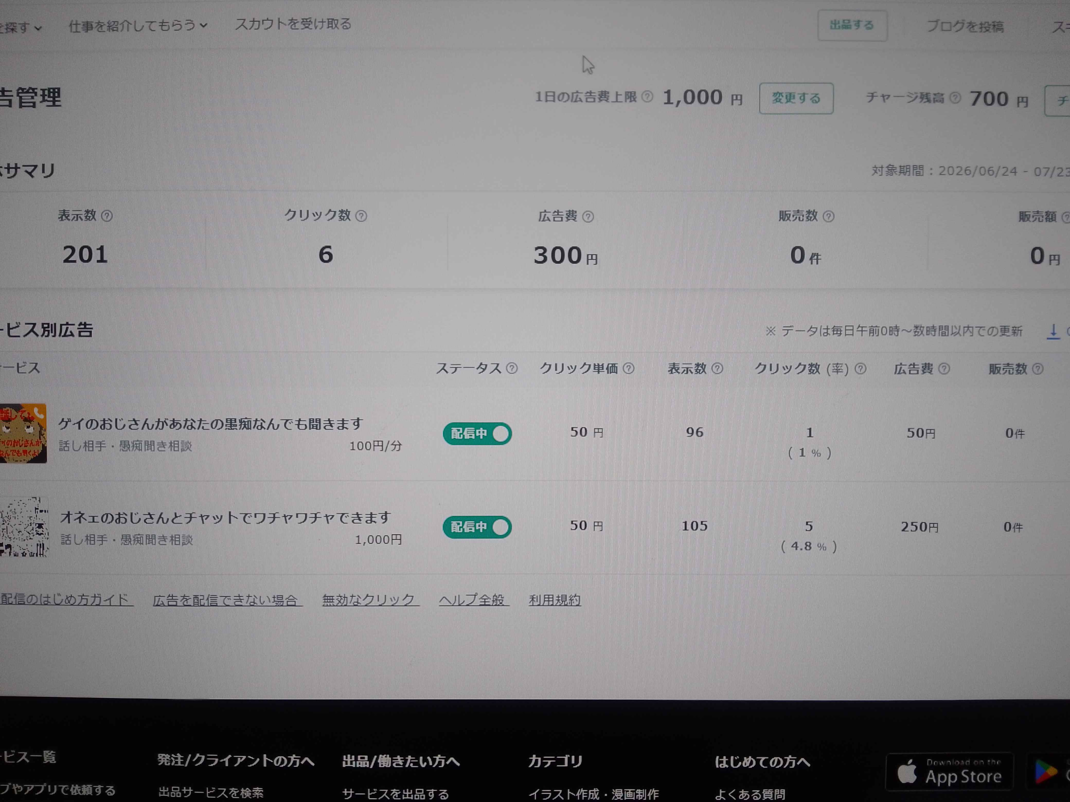The image size is (1070, 802).
Task: Click the 4.8 % click rate value
Action: [808, 547]
